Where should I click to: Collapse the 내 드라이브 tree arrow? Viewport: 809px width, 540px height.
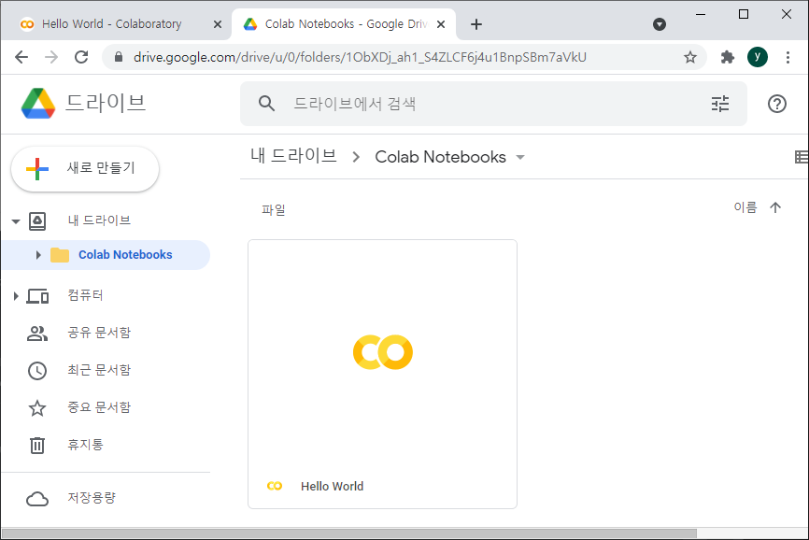coord(16,221)
